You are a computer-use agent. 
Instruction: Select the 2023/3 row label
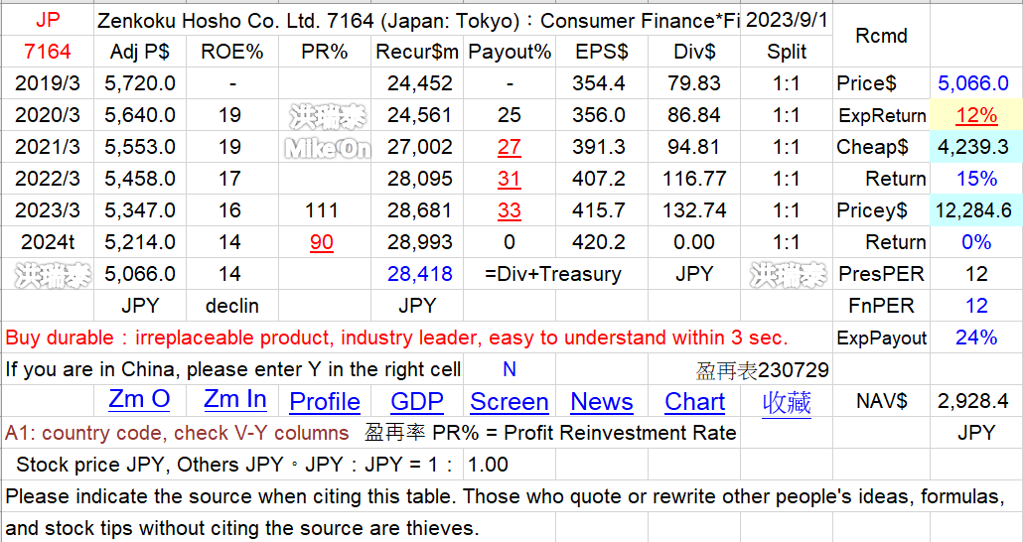click(47, 210)
